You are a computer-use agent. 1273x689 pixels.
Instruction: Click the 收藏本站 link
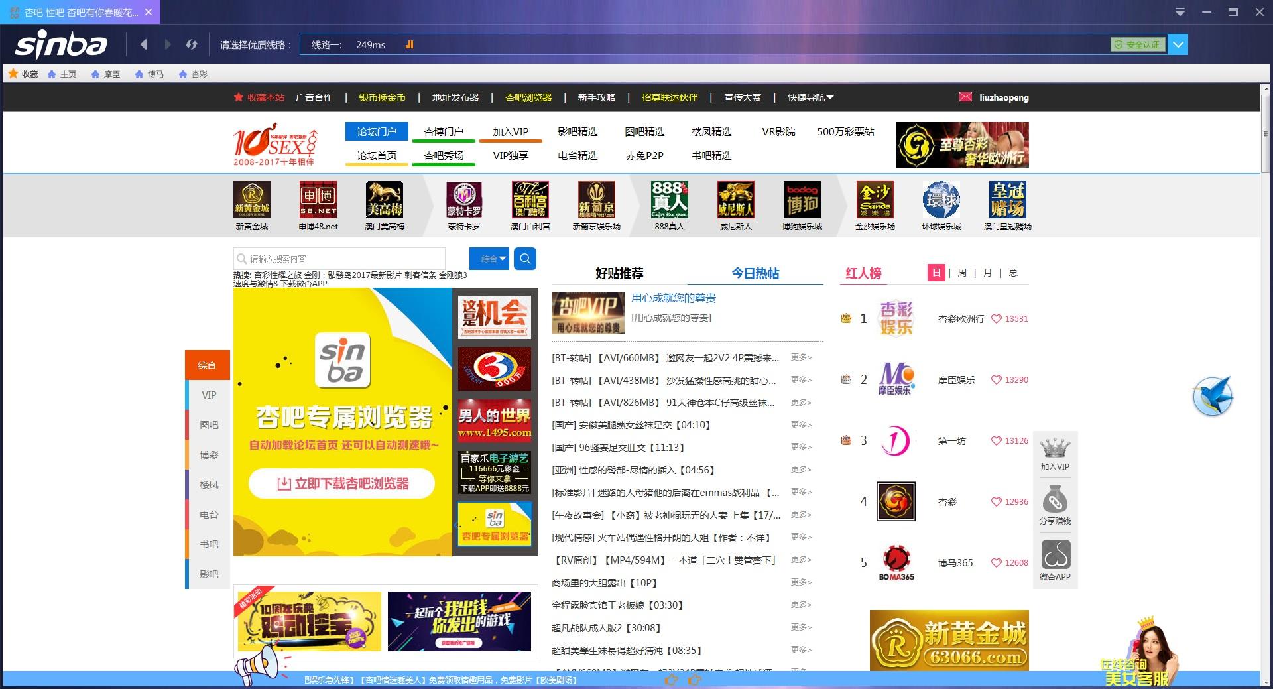[260, 97]
